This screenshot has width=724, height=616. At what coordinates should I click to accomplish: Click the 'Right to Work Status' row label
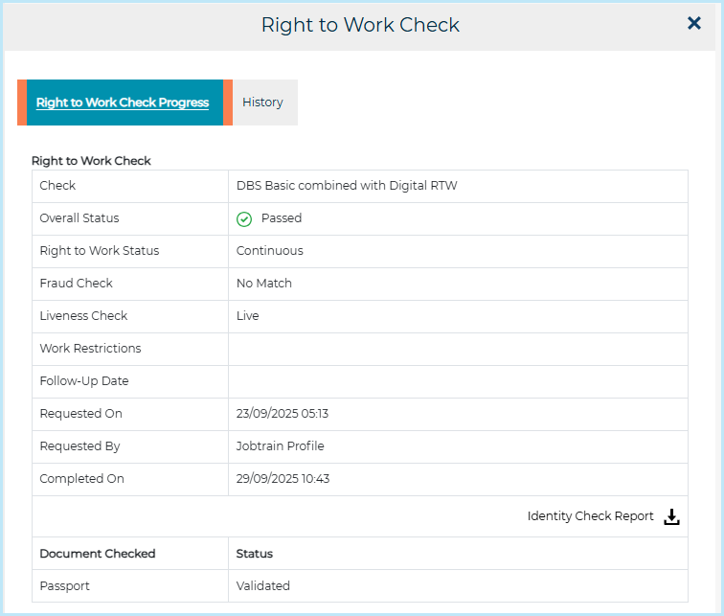tap(100, 251)
